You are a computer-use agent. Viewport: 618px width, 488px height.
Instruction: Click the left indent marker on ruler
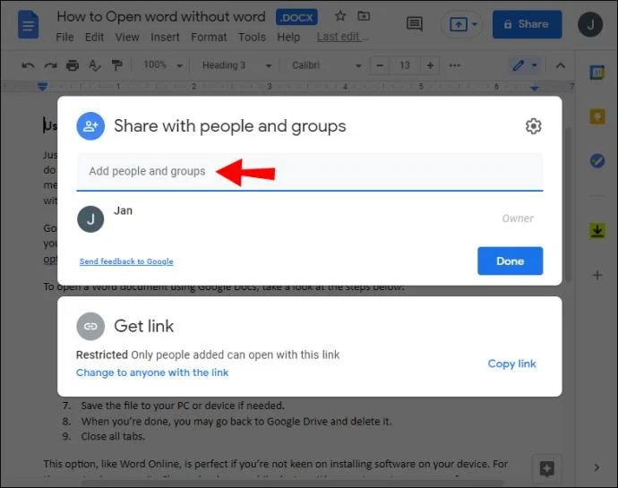[x=42, y=86]
